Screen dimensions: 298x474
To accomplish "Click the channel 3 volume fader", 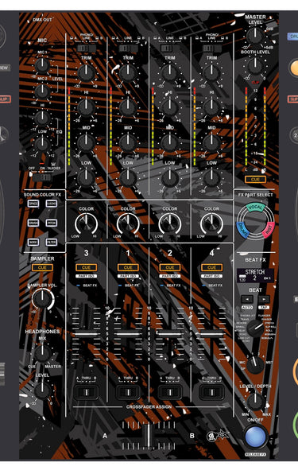I will tap(86, 334).
